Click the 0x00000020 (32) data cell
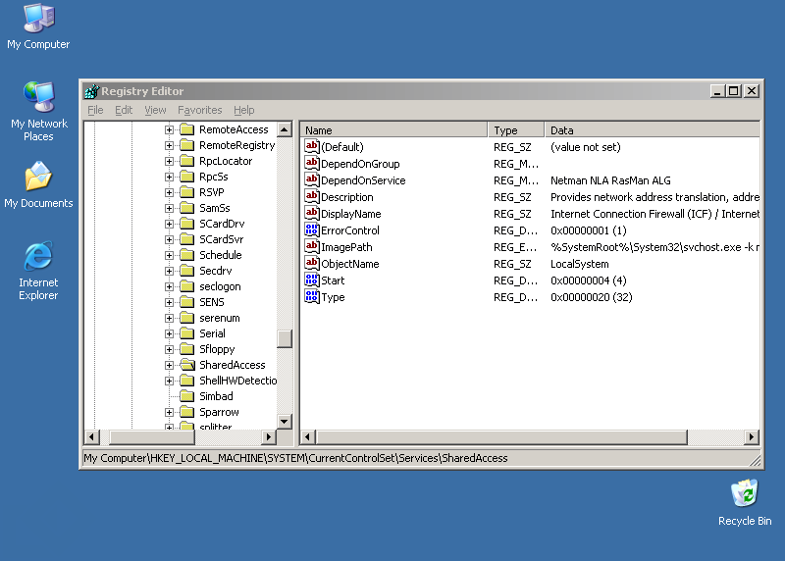Screen dimensions: 785x561 tap(592, 297)
